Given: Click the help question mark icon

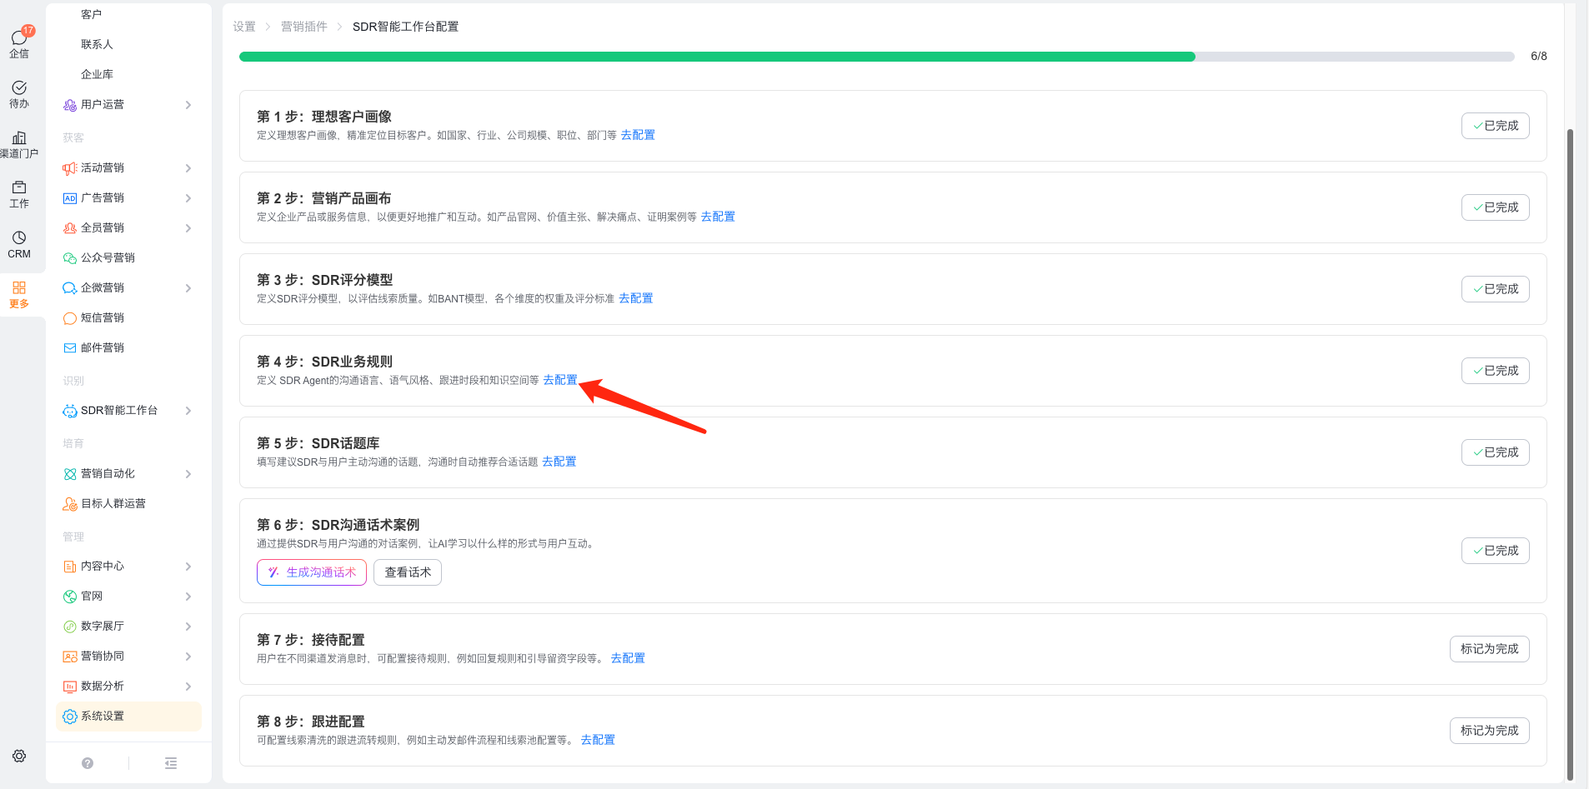Looking at the screenshot, I should [88, 763].
